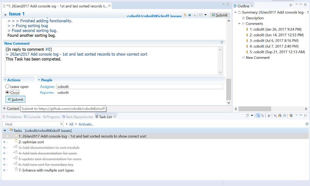
Task: Open the New Task dropdown arrow
Action: [x=252, y=116]
